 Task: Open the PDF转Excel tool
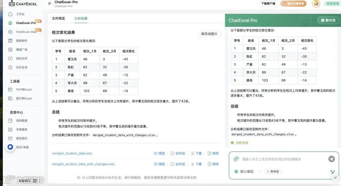pos(24,90)
